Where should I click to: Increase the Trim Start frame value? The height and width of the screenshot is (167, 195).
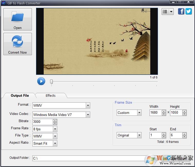tap(164, 134)
